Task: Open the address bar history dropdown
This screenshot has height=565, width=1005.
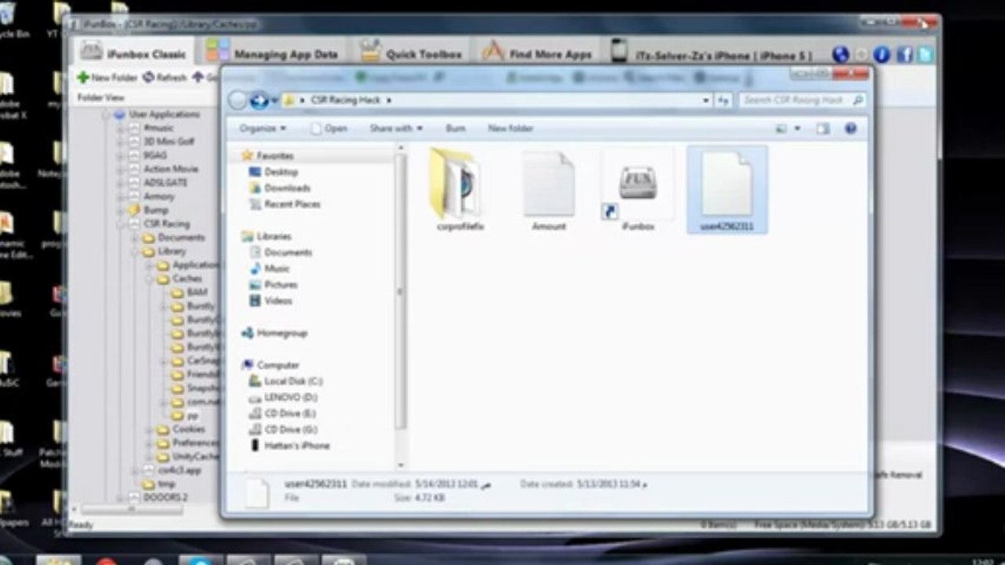Action: 706,100
